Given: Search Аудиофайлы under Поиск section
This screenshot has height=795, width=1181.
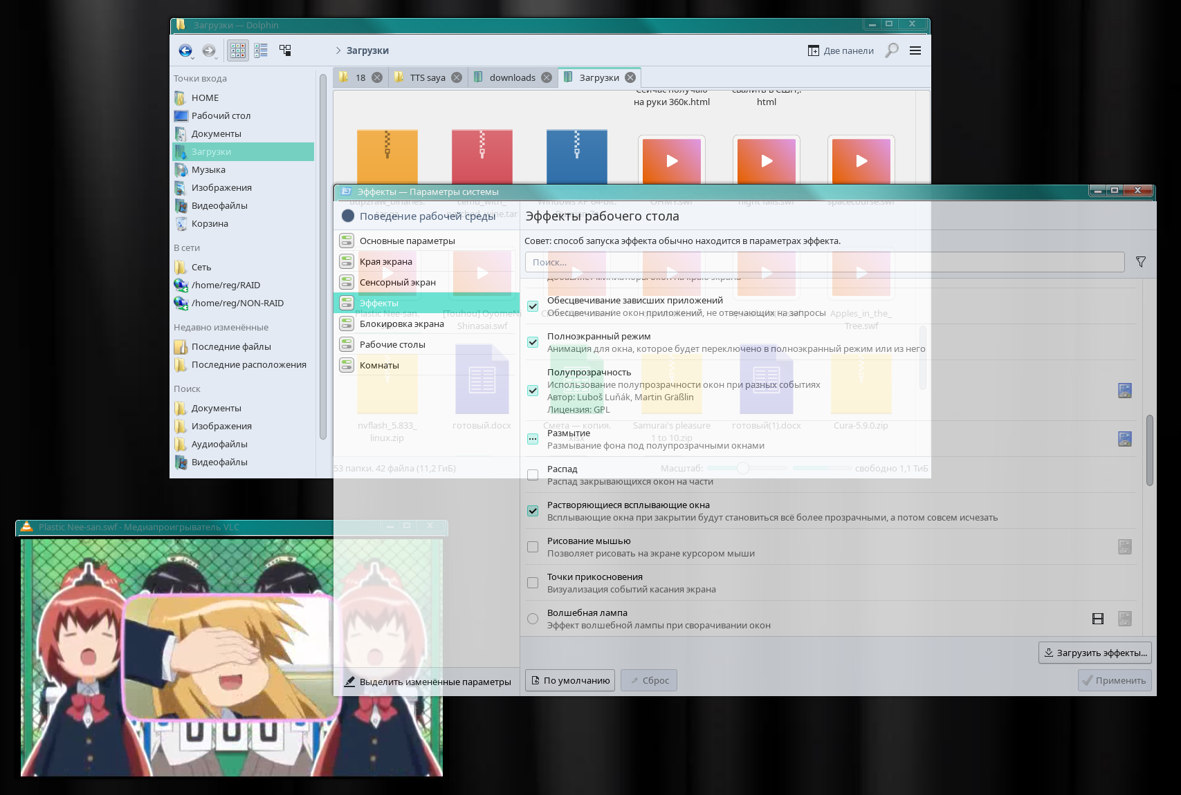Looking at the screenshot, I should [x=243, y=444].
